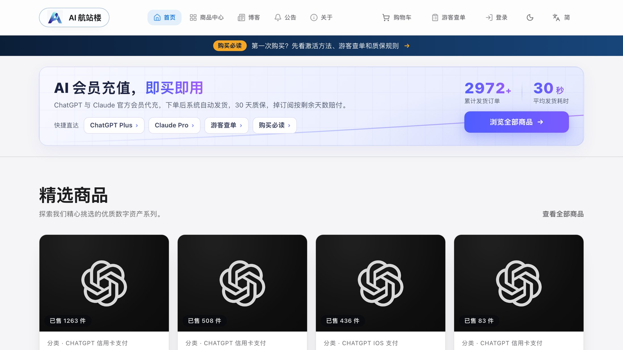623x350 pixels.
Task: Open the 购物车 page
Action: point(397,18)
